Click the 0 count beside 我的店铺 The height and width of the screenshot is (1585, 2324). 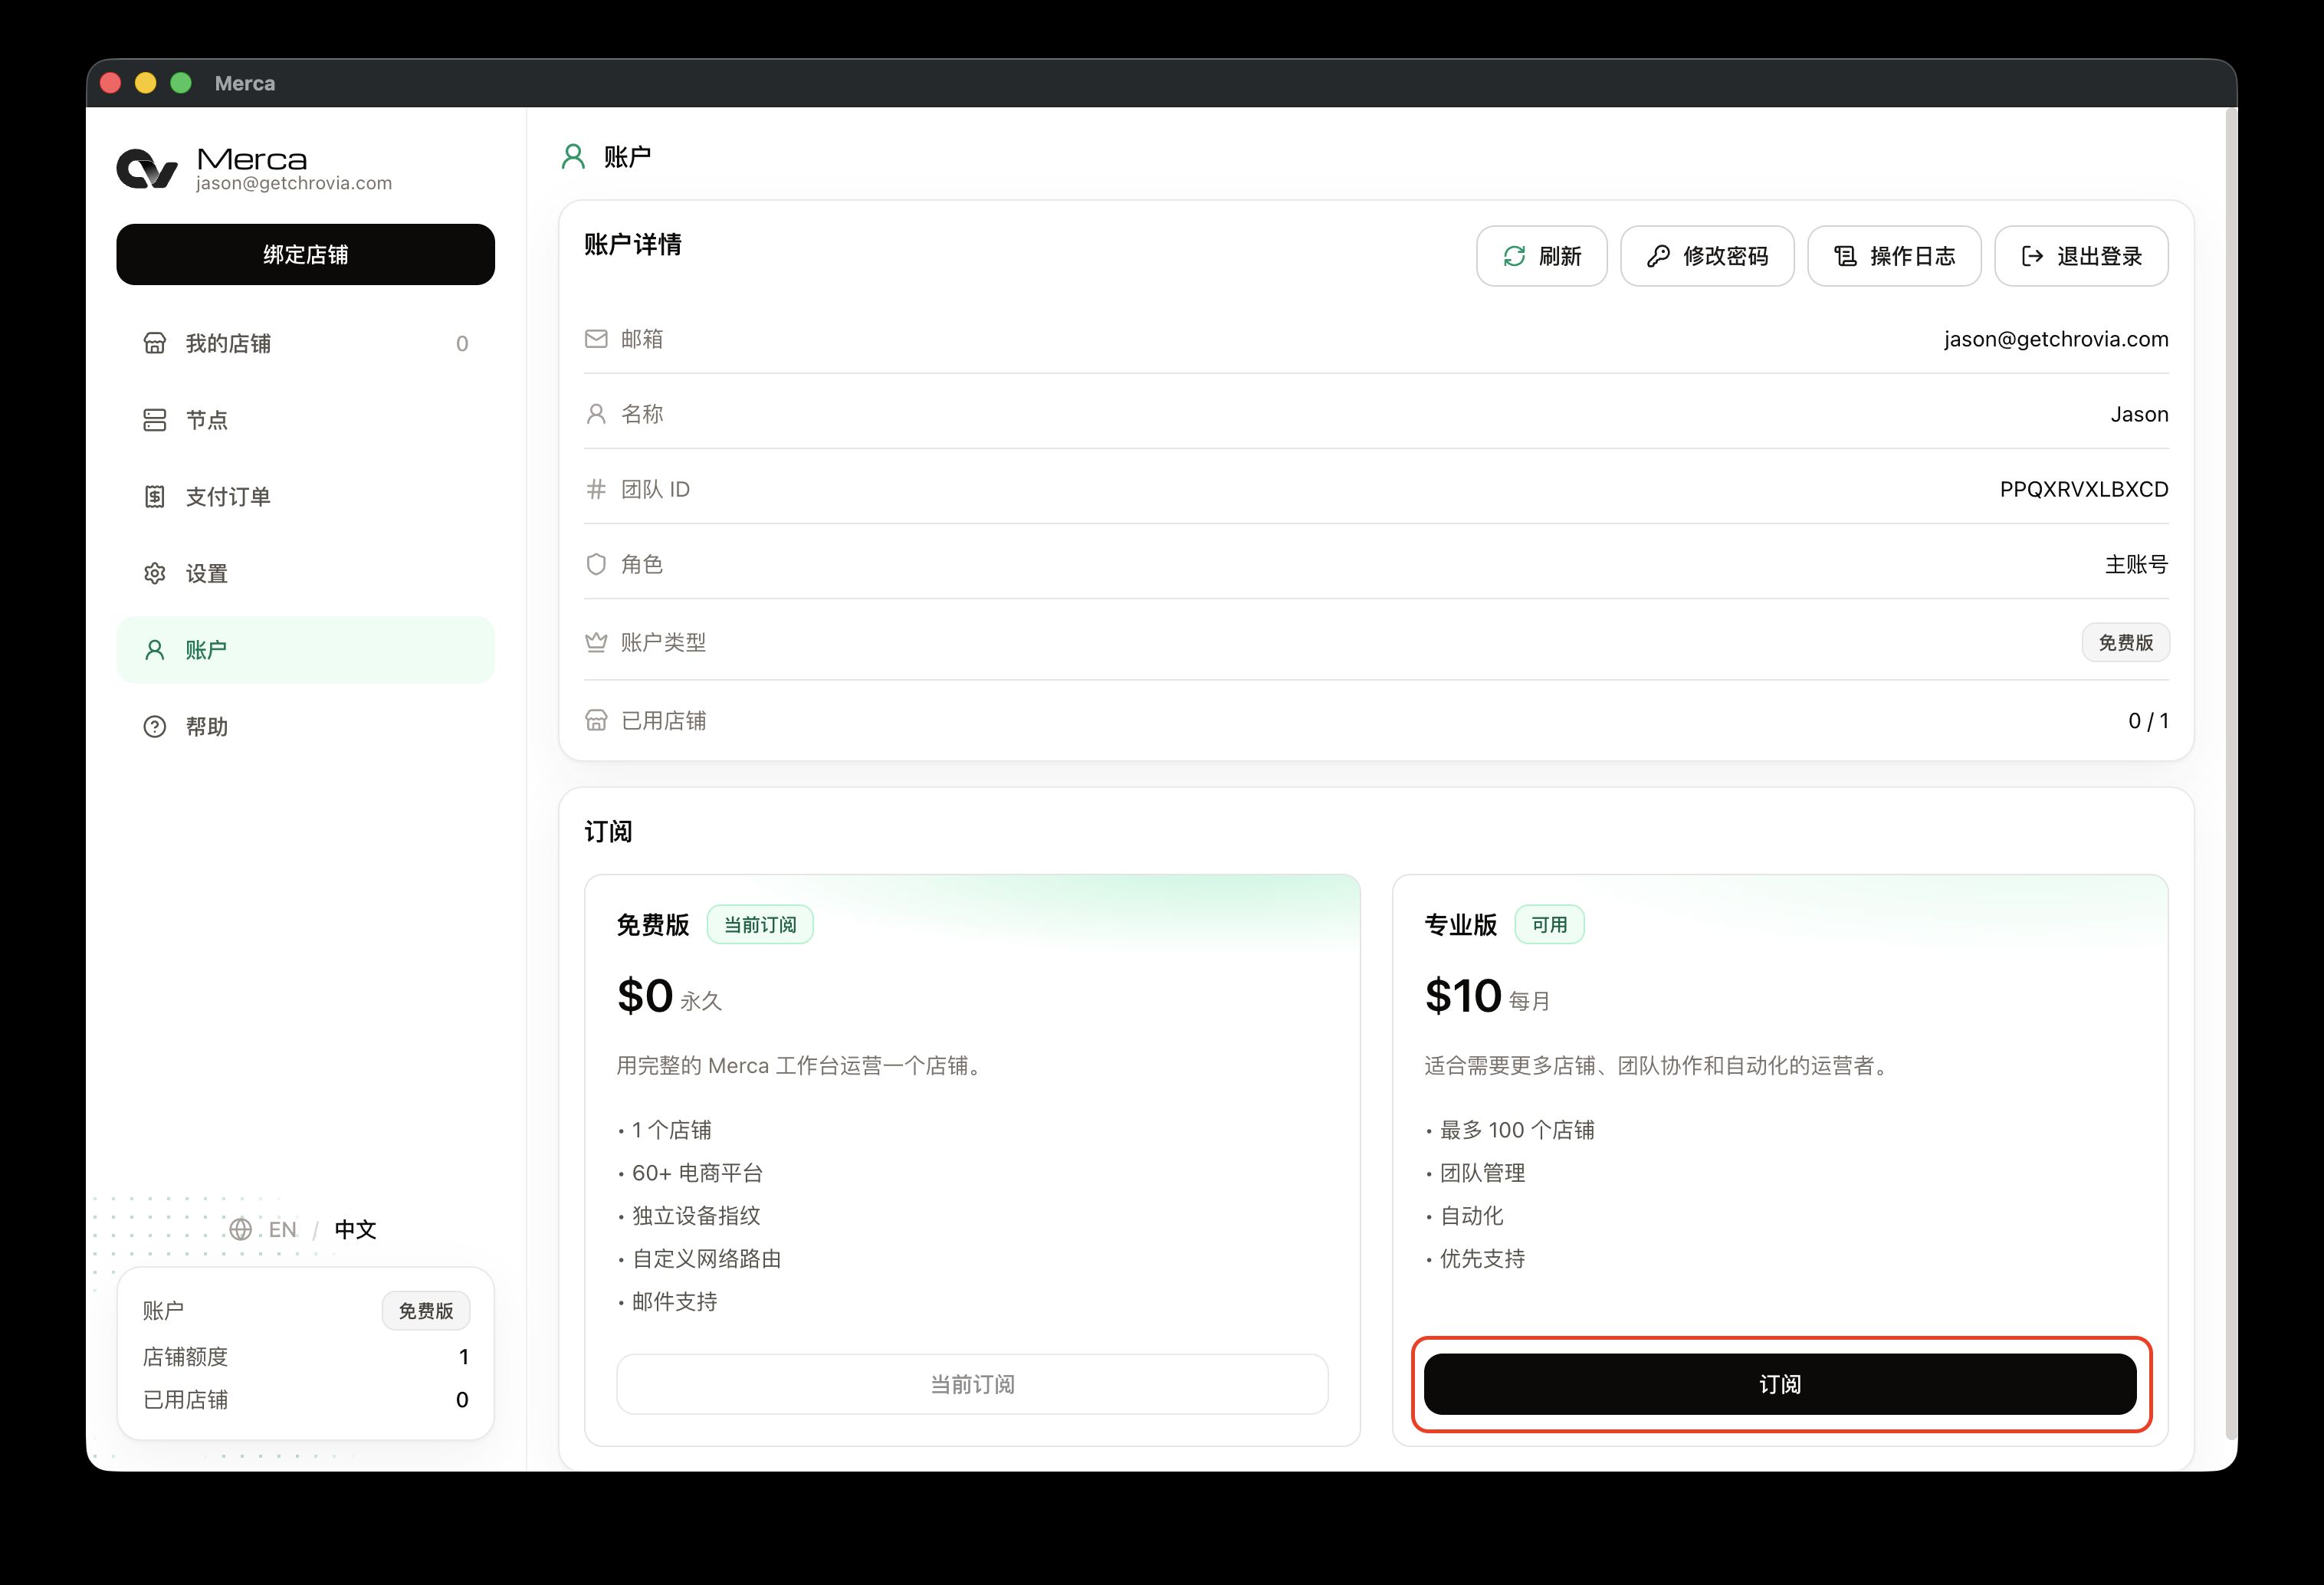(462, 344)
